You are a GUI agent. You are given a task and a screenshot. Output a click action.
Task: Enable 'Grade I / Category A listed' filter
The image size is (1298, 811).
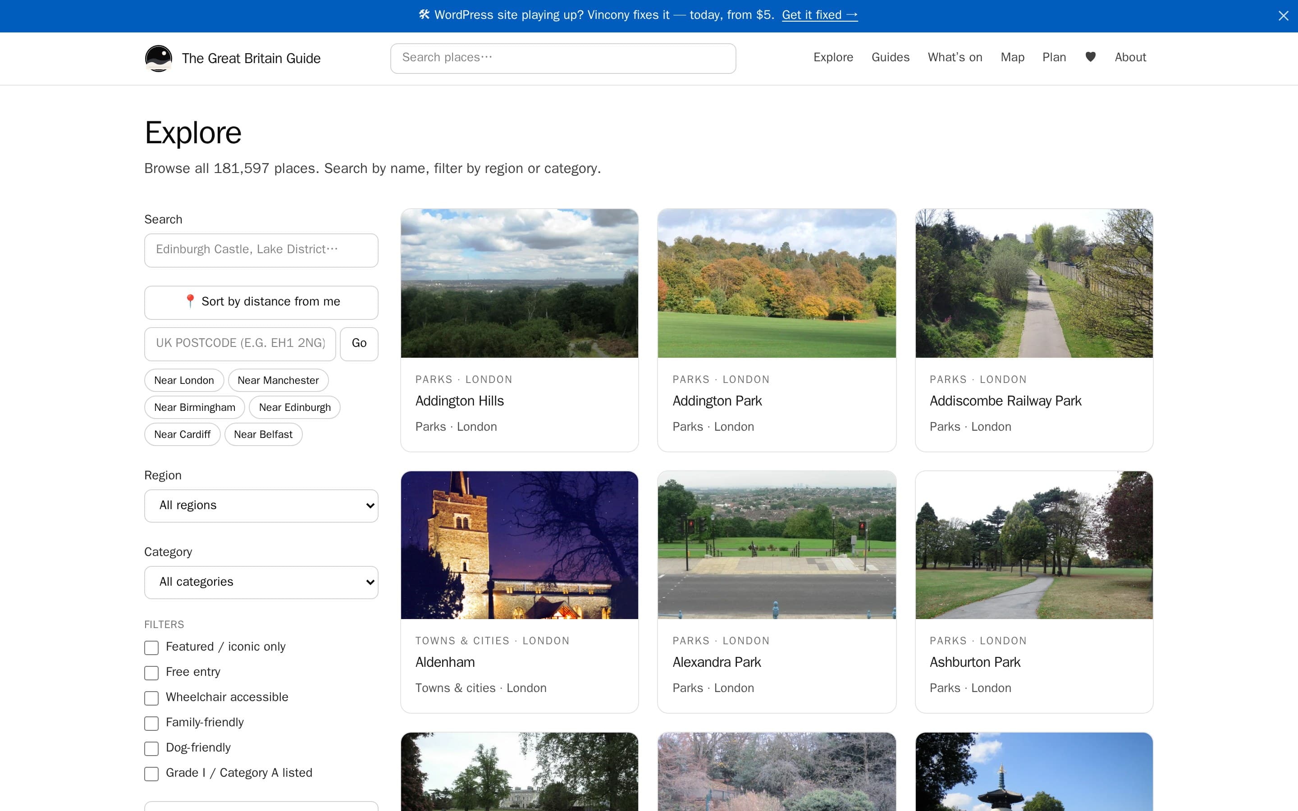(151, 774)
